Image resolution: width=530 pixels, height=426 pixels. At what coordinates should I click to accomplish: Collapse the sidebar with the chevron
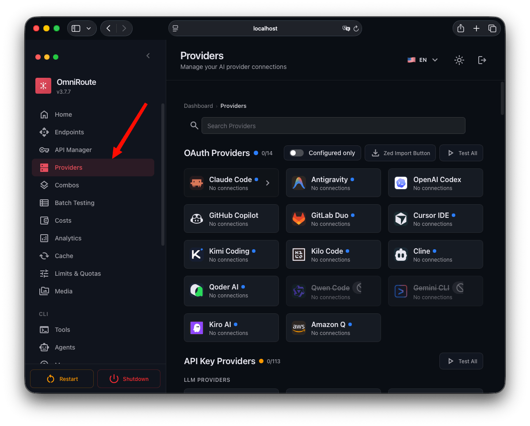pos(148,56)
